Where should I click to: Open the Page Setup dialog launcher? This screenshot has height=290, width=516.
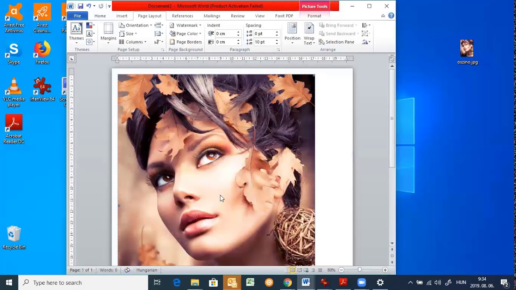click(x=163, y=50)
